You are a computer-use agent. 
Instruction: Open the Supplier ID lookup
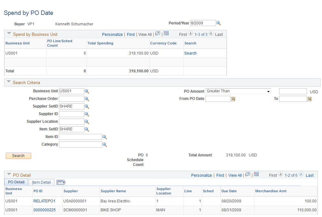[x=87, y=114]
